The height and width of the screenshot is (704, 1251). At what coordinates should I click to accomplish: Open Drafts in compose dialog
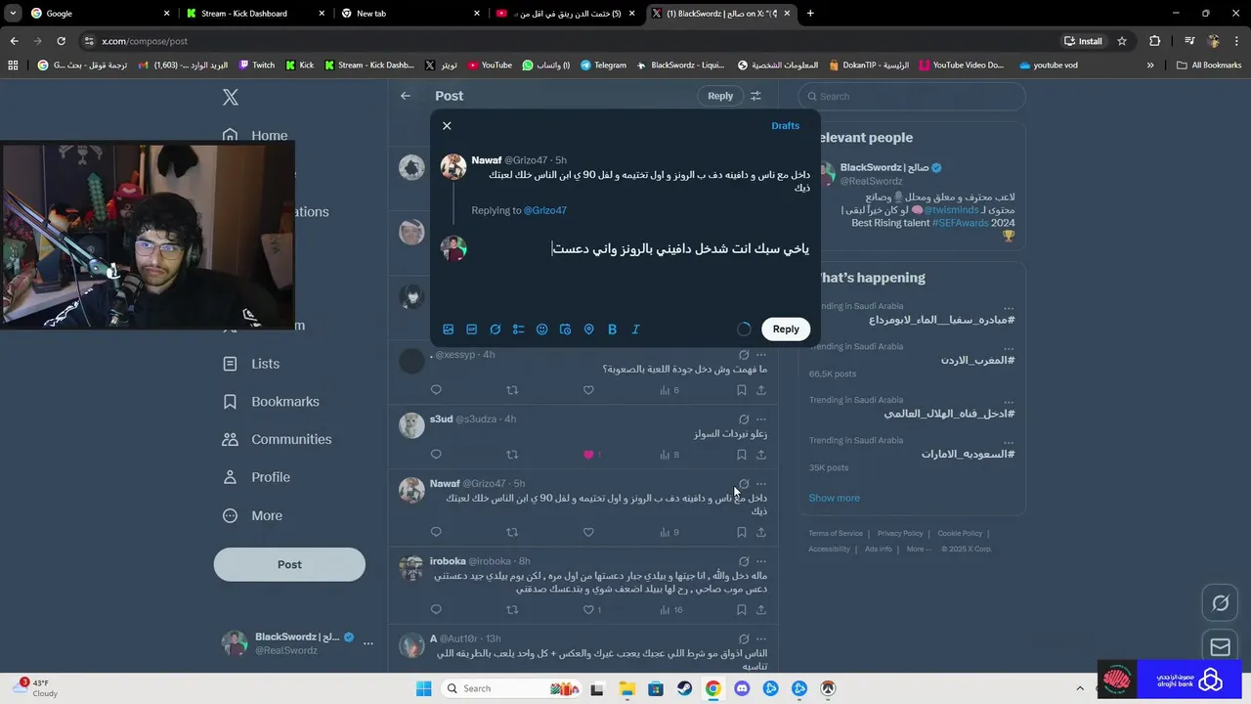click(x=786, y=126)
